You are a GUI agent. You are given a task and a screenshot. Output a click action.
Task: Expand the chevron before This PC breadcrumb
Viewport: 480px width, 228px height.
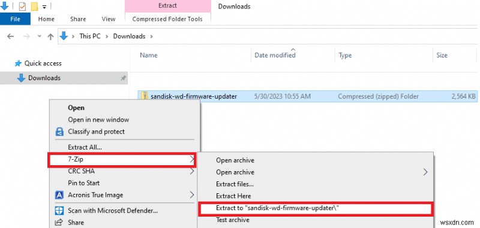(73, 37)
